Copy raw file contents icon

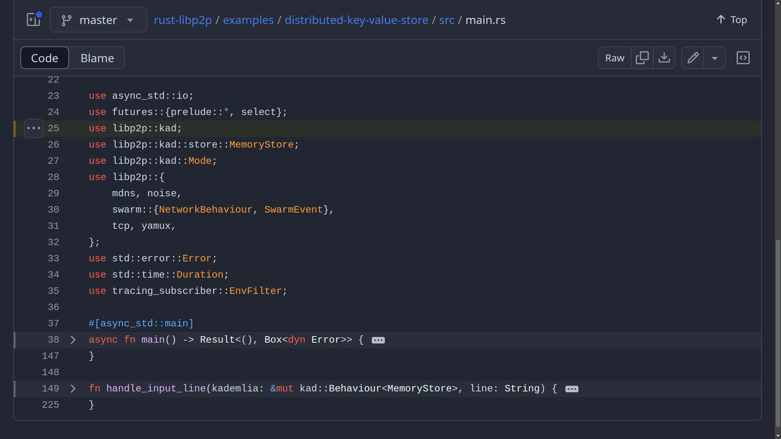[x=642, y=58]
